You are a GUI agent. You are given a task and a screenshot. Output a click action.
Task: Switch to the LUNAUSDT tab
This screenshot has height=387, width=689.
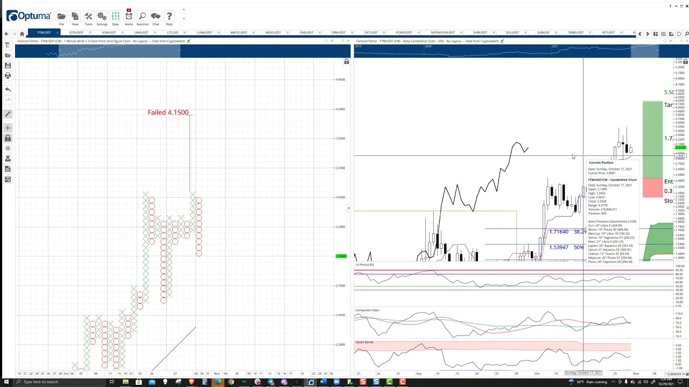tap(205, 33)
